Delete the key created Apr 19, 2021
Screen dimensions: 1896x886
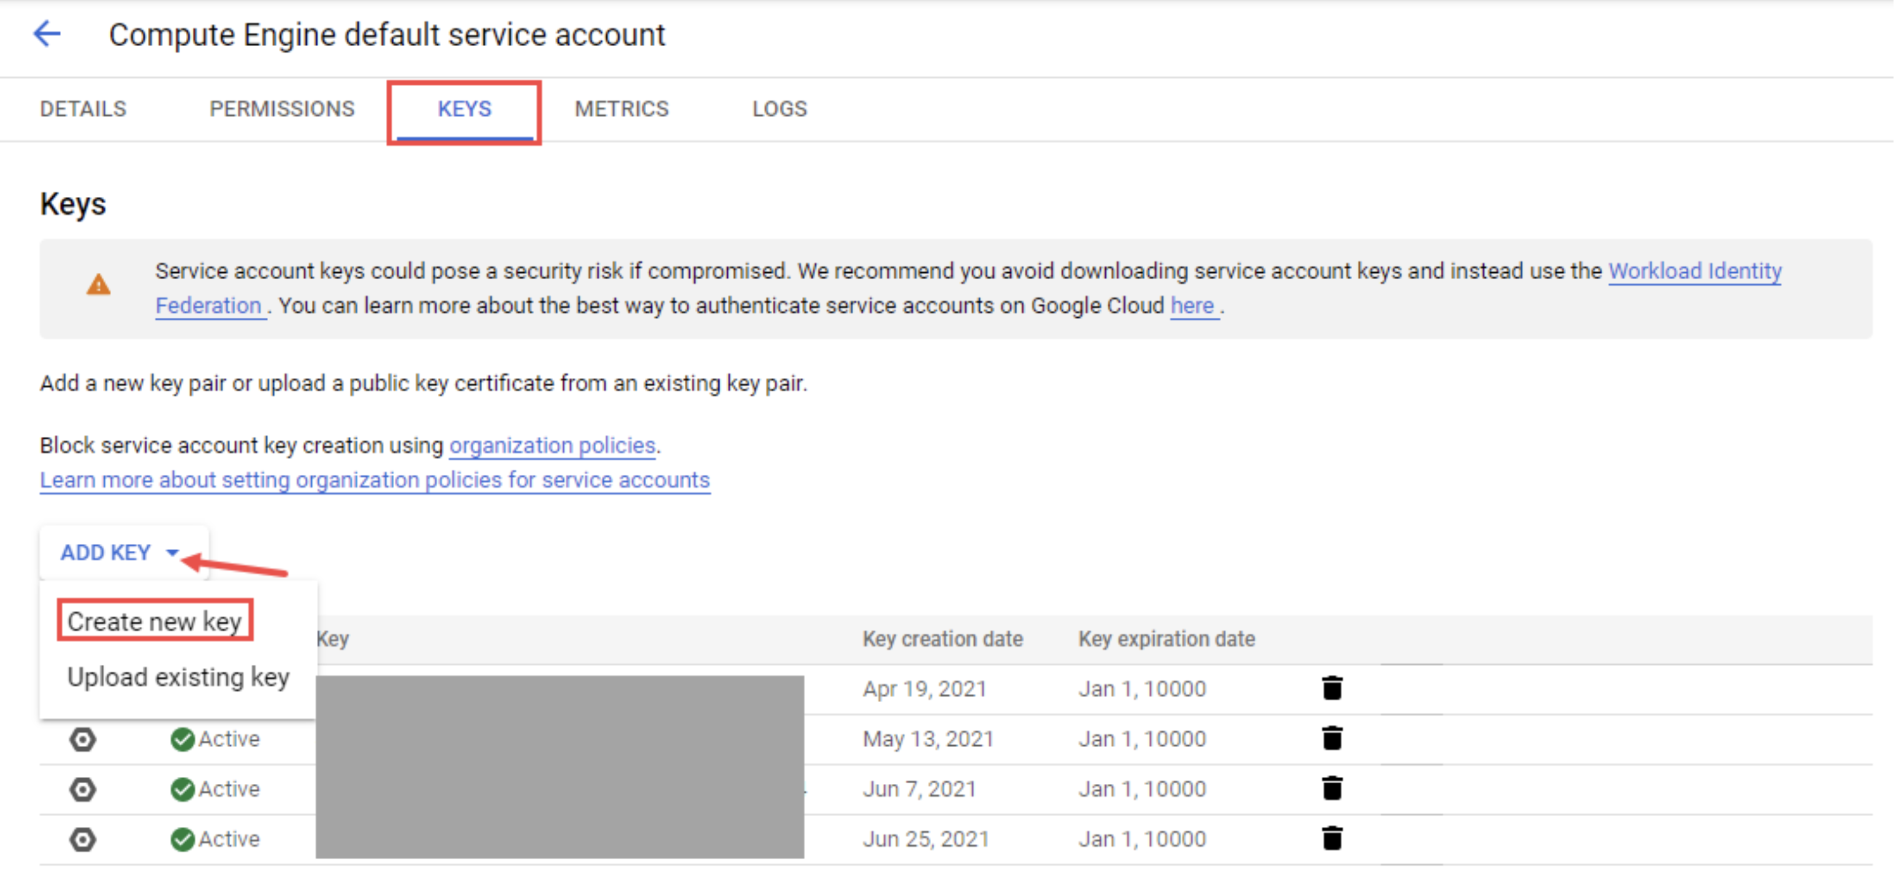click(x=1332, y=688)
